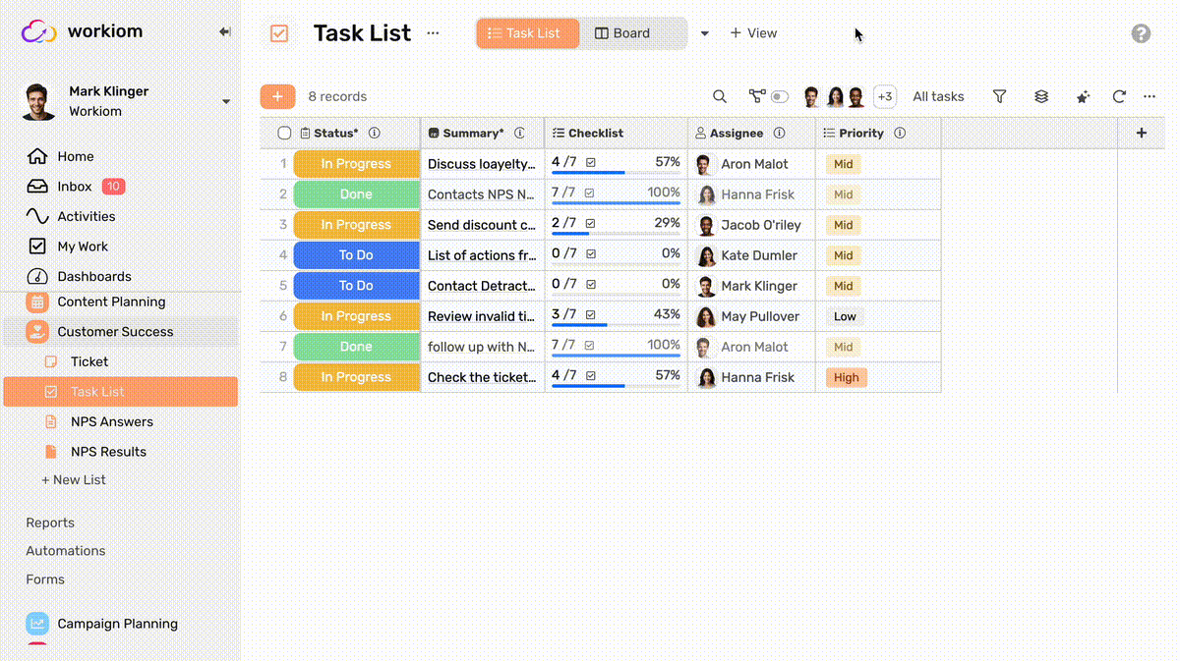The height and width of the screenshot is (661, 1180).
Task: Expand Mark Klinger account dropdown
Action: (x=226, y=101)
